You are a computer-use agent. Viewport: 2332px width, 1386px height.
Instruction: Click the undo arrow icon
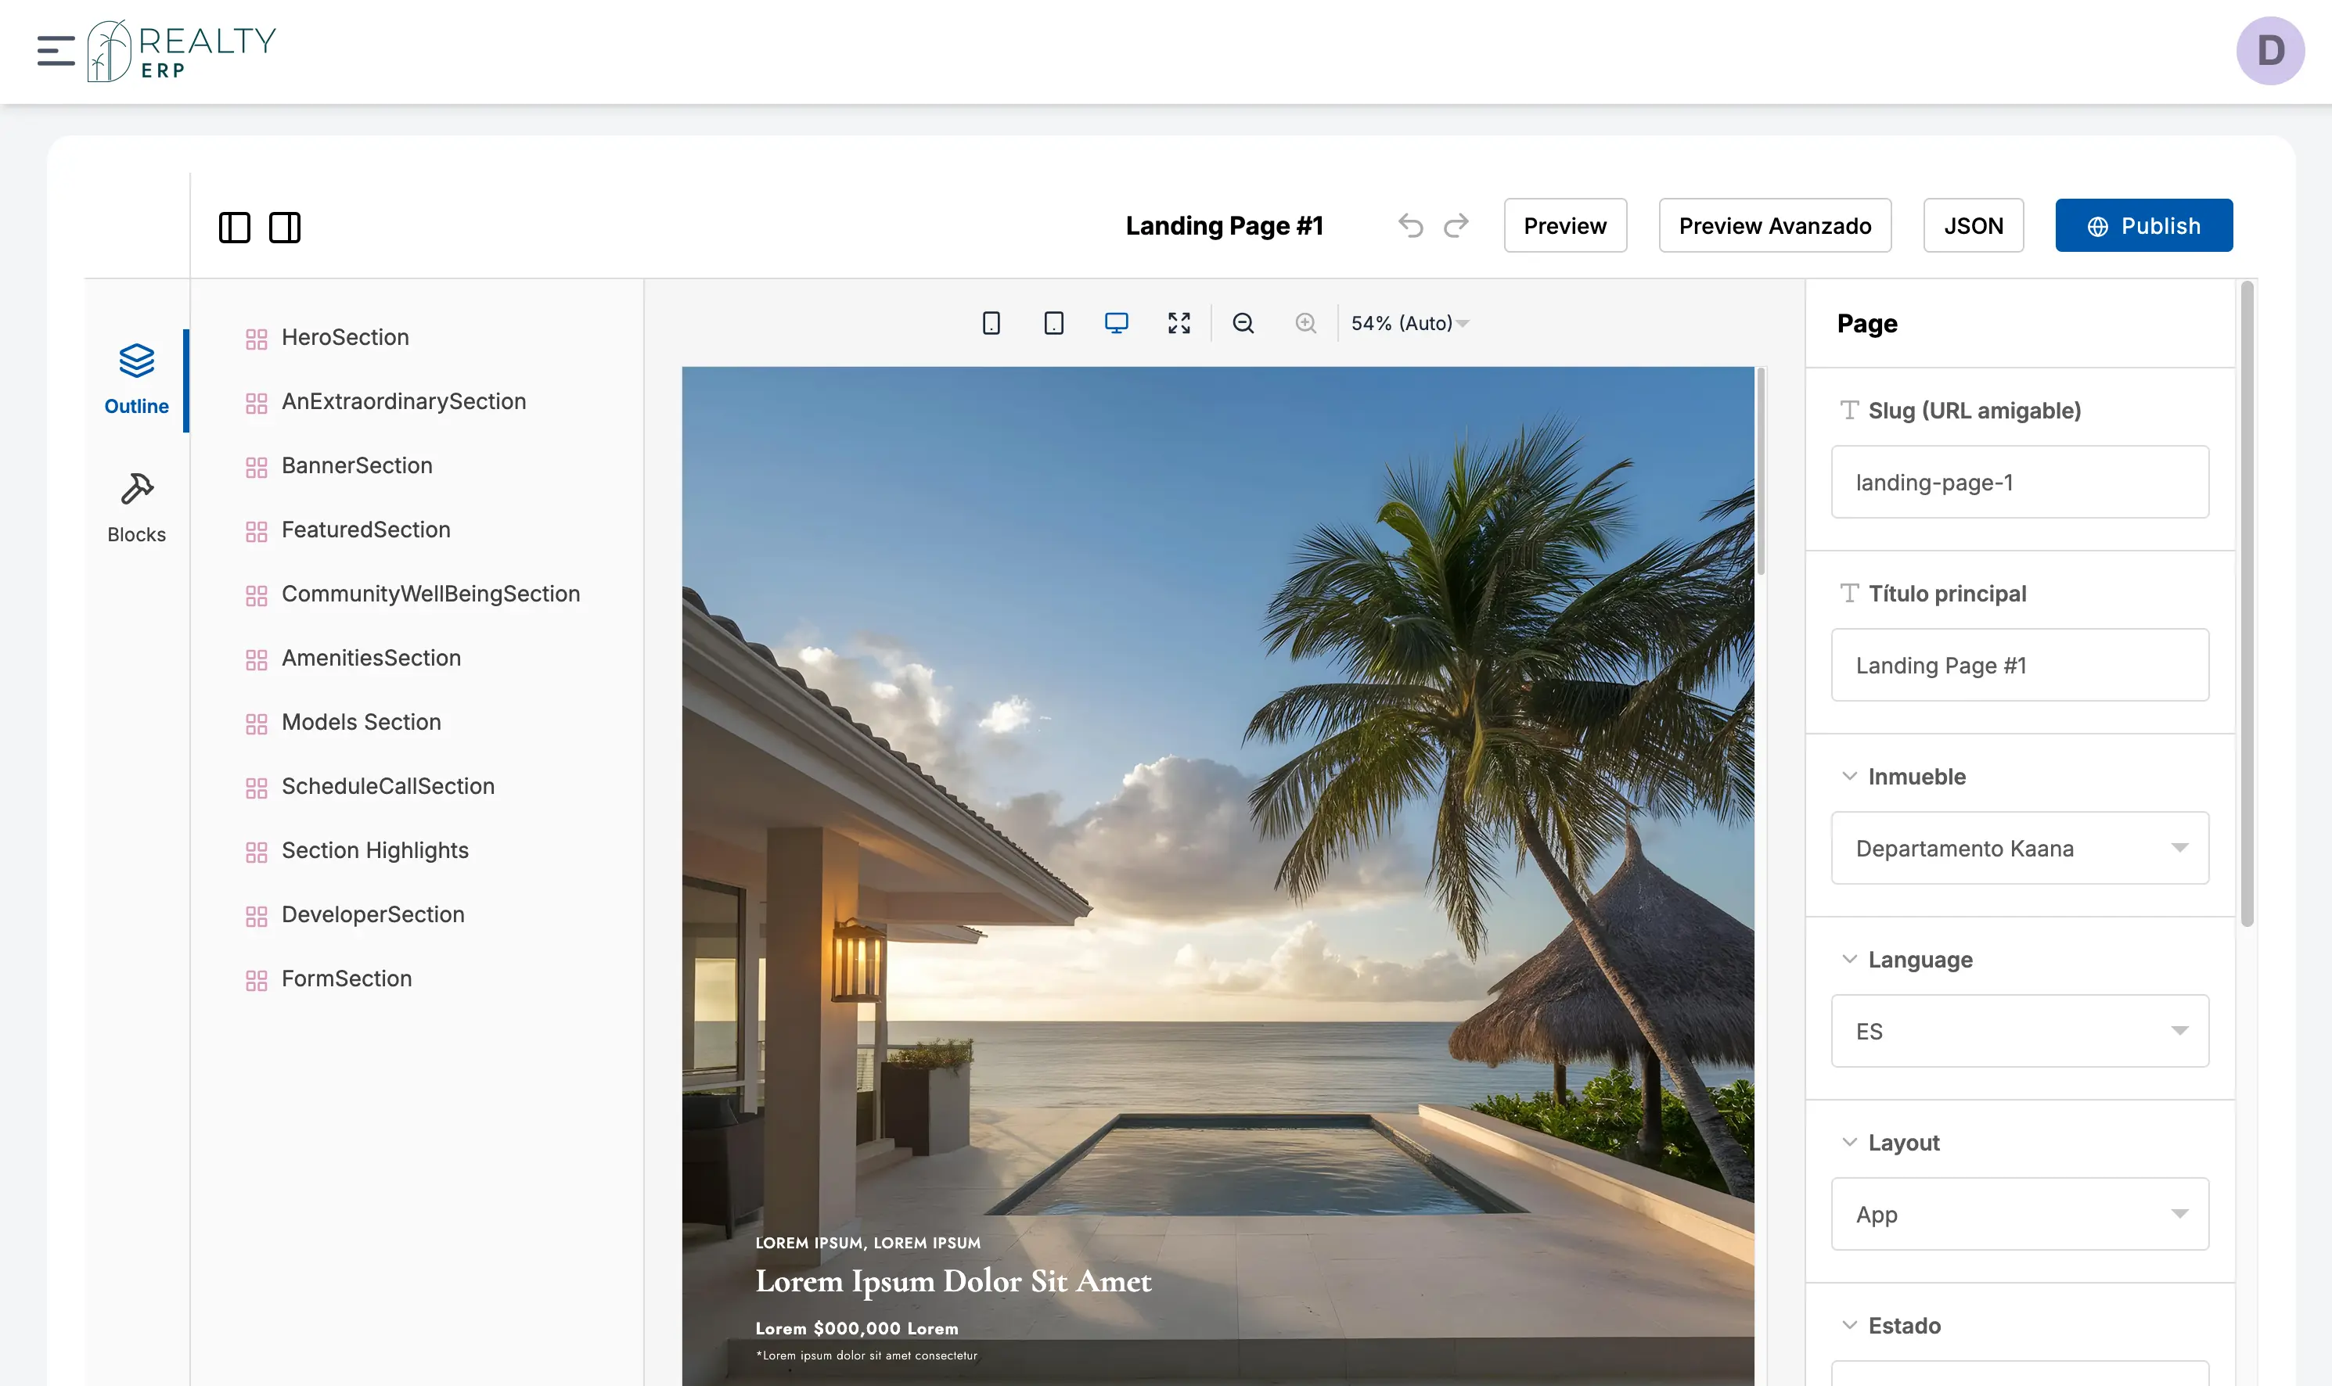(x=1410, y=226)
